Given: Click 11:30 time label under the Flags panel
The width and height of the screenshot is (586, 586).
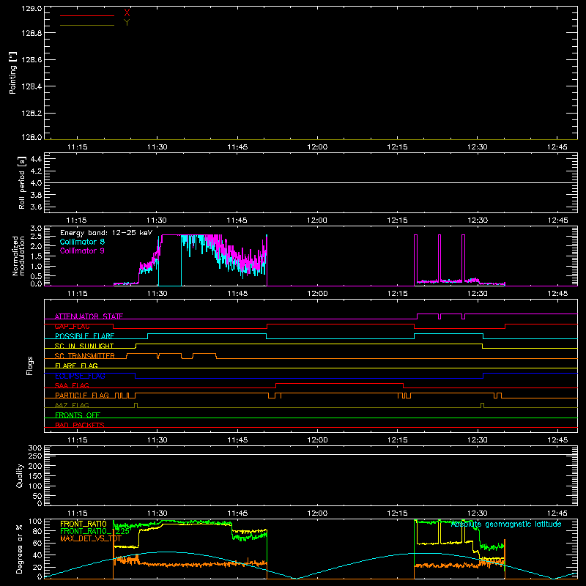Looking at the screenshot, I should (157, 440).
